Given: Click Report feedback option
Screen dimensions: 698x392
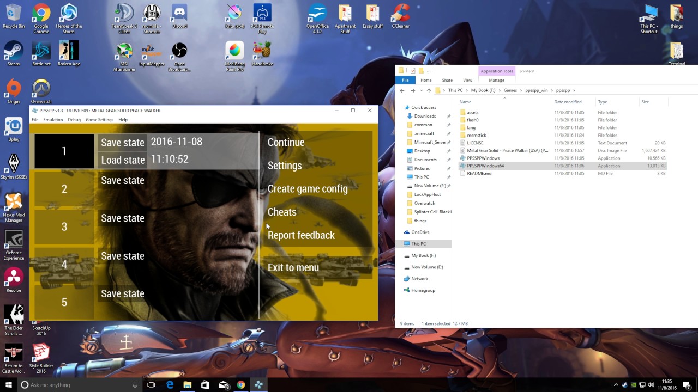Looking at the screenshot, I should pos(301,235).
